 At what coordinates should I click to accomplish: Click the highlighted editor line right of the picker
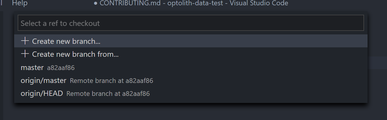[x=377, y=63]
